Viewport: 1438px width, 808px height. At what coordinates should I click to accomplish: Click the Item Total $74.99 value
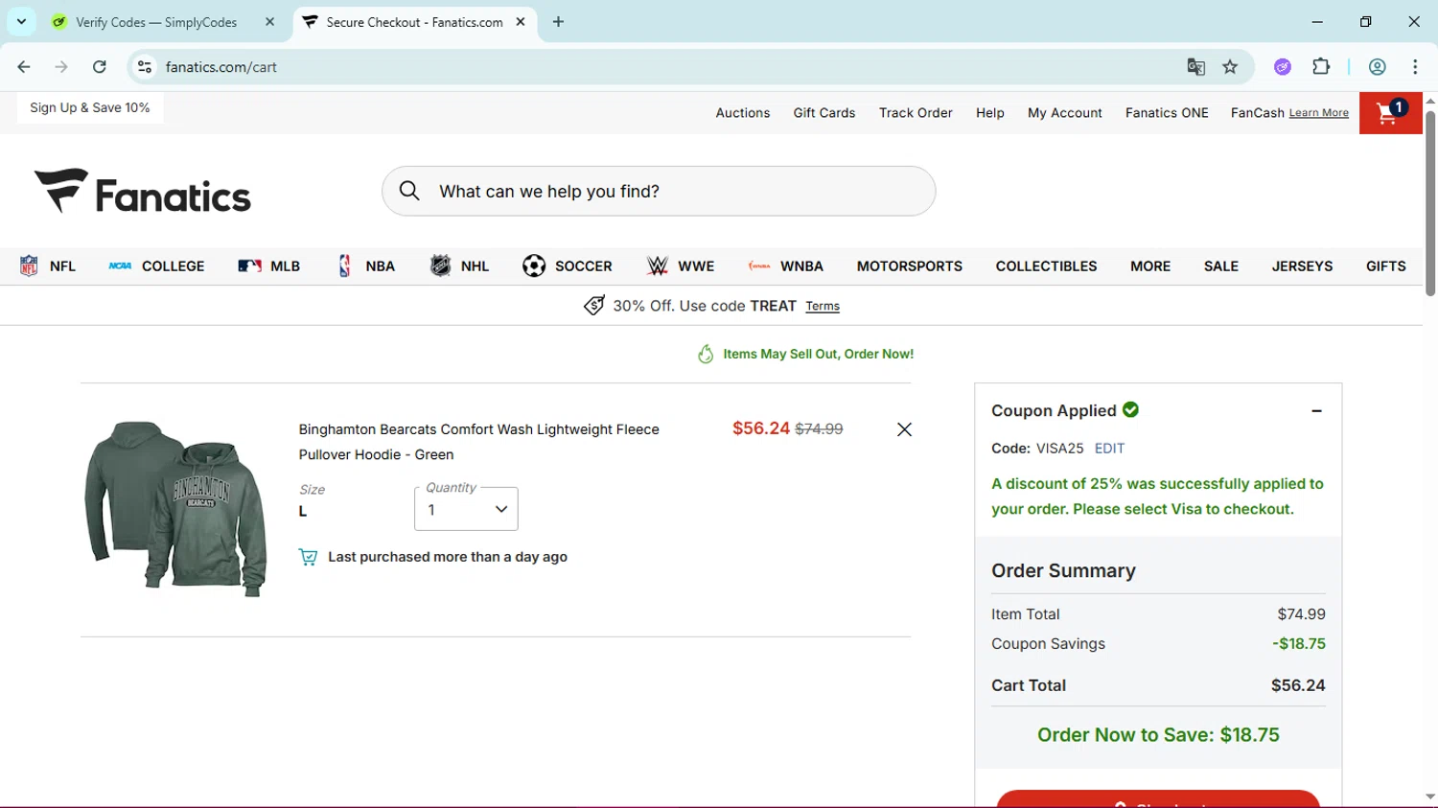[1301, 614]
